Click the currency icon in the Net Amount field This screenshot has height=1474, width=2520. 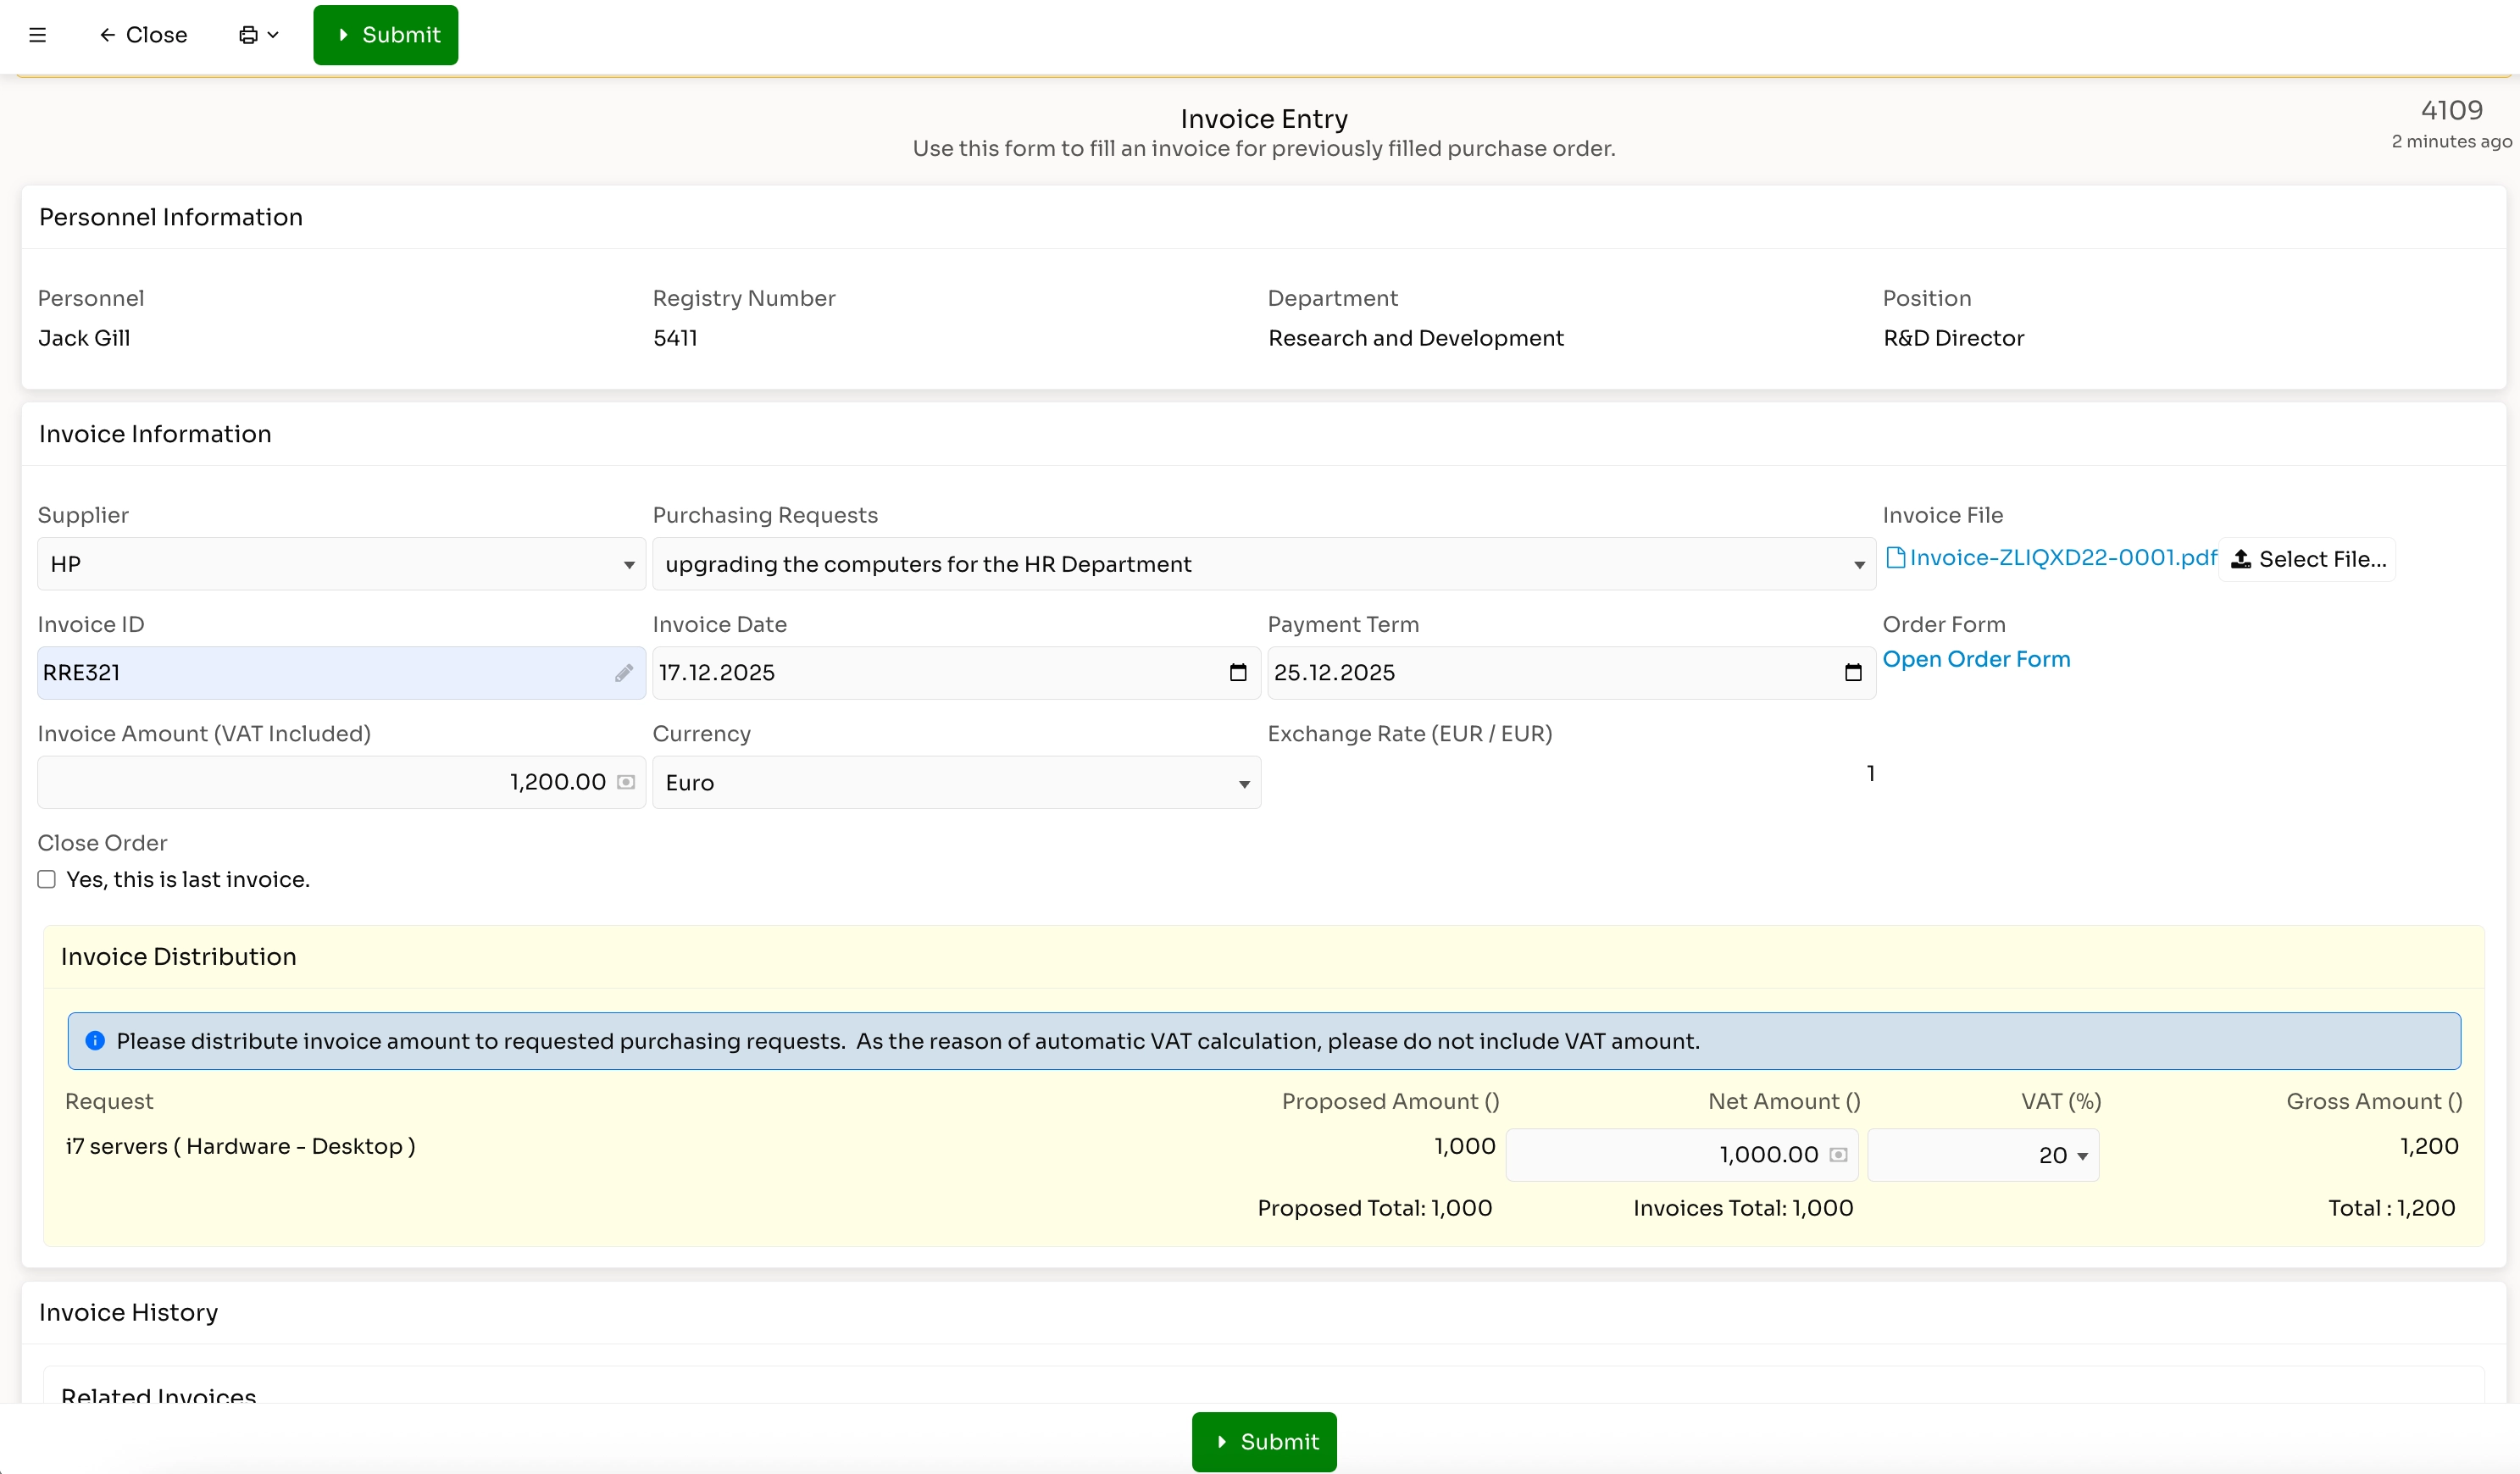(1838, 1154)
